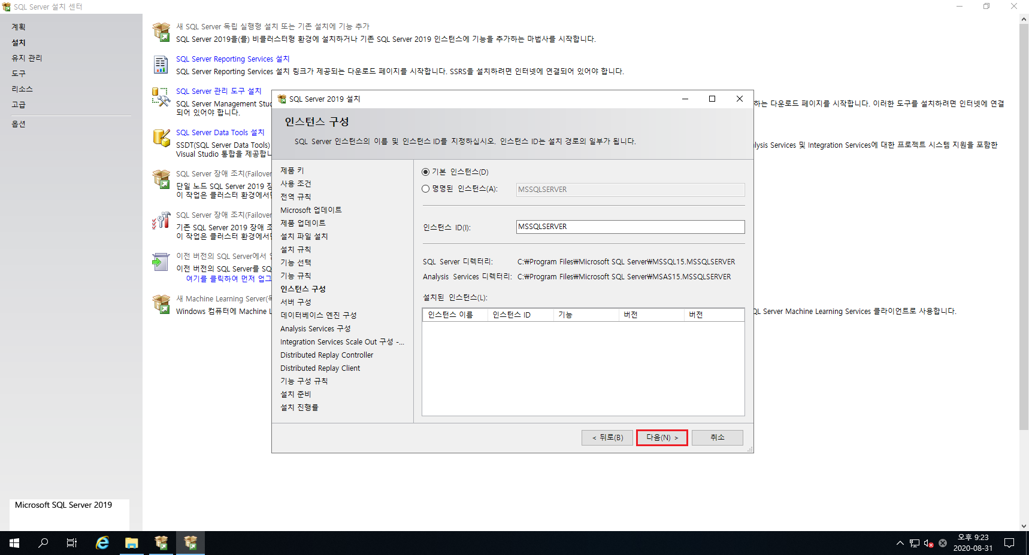The image size is (1029, 555).
Task: Click the SQL Server Data Tools setup icon
Action: tap(161, 138)
